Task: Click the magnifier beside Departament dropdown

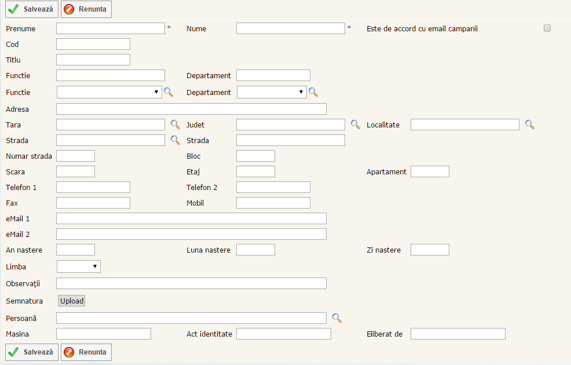Action: (x=313, y=92)
